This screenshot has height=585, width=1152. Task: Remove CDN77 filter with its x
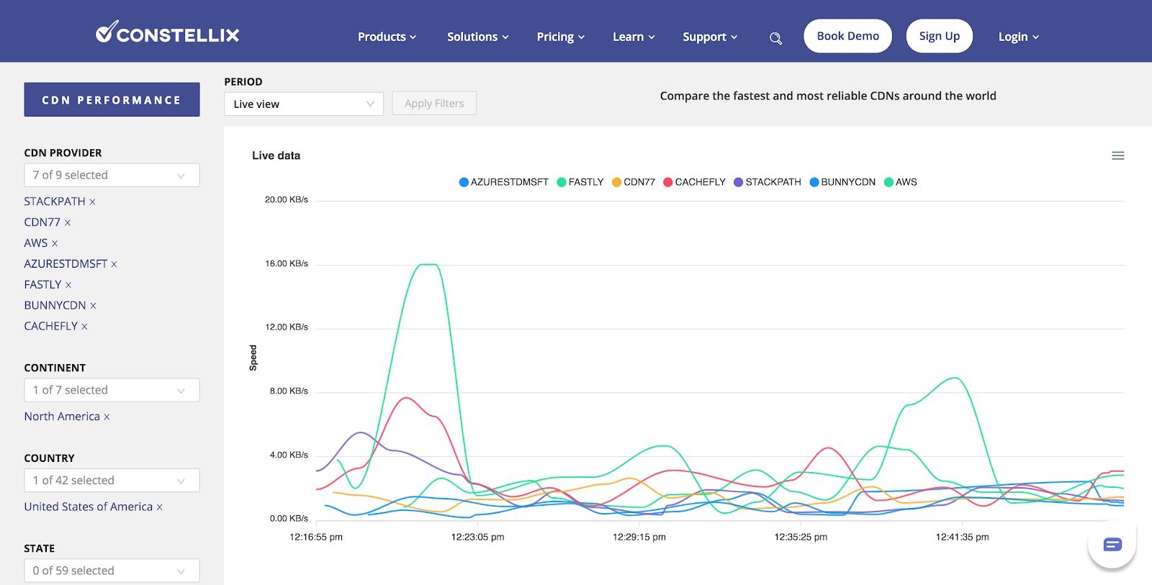coord(68,223)
